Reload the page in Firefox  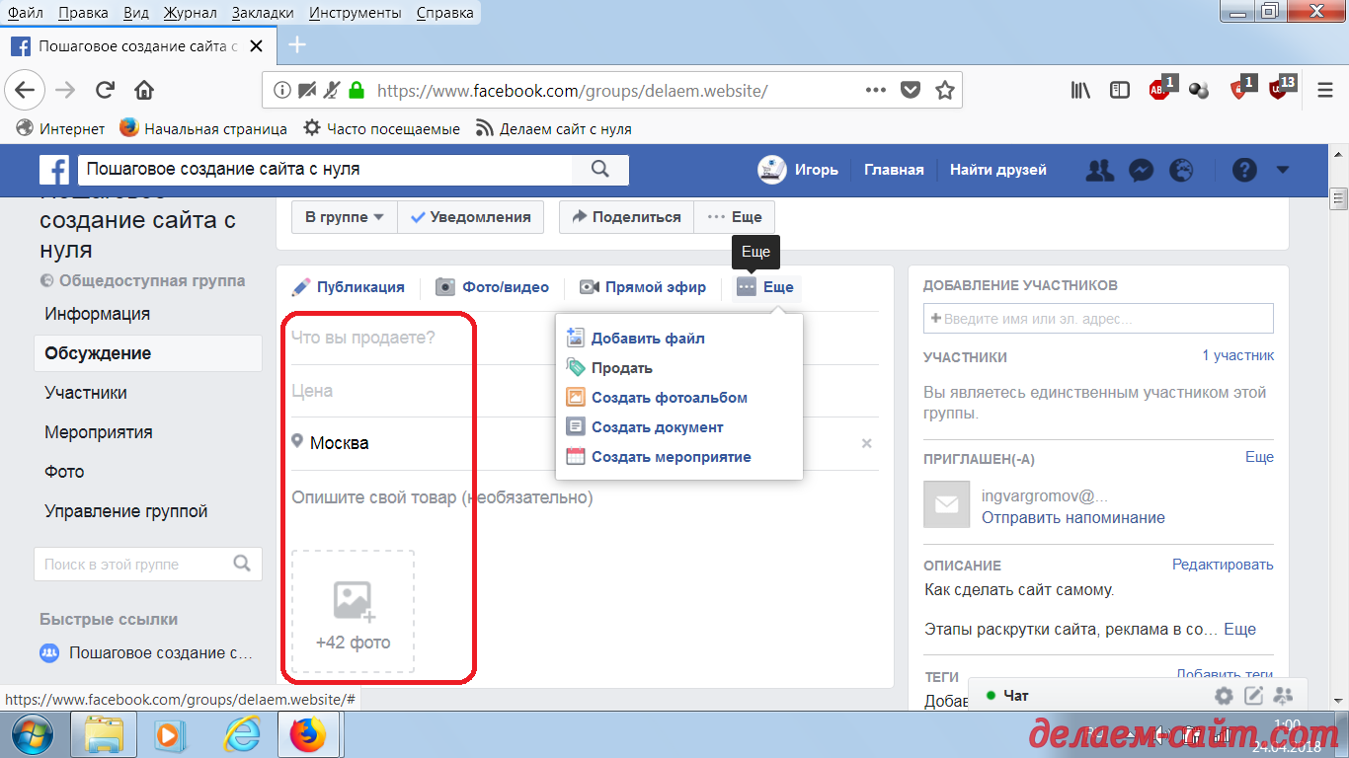point(105,91)
